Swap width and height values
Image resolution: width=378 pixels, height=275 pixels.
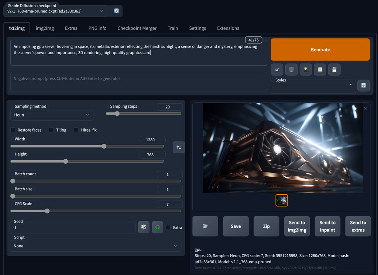click(179, 147)
